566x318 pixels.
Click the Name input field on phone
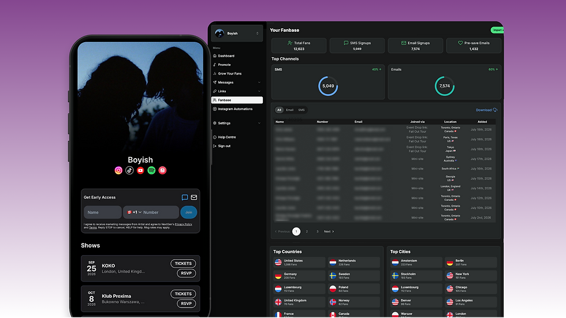(x=103, y=212)
